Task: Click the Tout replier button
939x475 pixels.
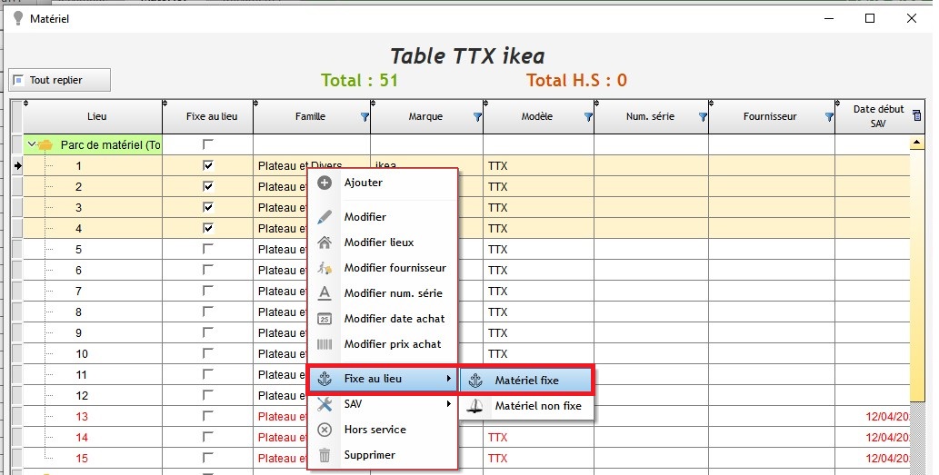Action: coord(60,80)
